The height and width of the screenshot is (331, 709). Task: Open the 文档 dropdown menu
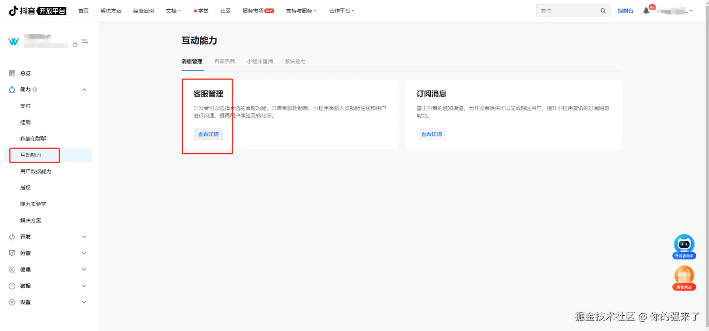coord(173,11)
